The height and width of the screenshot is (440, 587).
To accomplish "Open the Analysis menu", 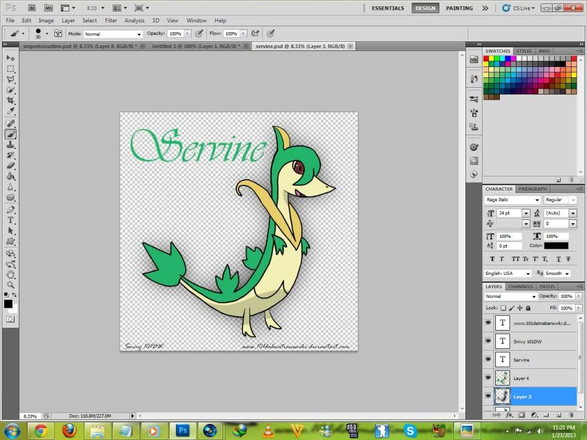I will (x=134, y=21).
